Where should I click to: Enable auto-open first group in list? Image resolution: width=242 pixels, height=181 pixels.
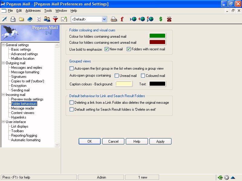pos(71,68)
